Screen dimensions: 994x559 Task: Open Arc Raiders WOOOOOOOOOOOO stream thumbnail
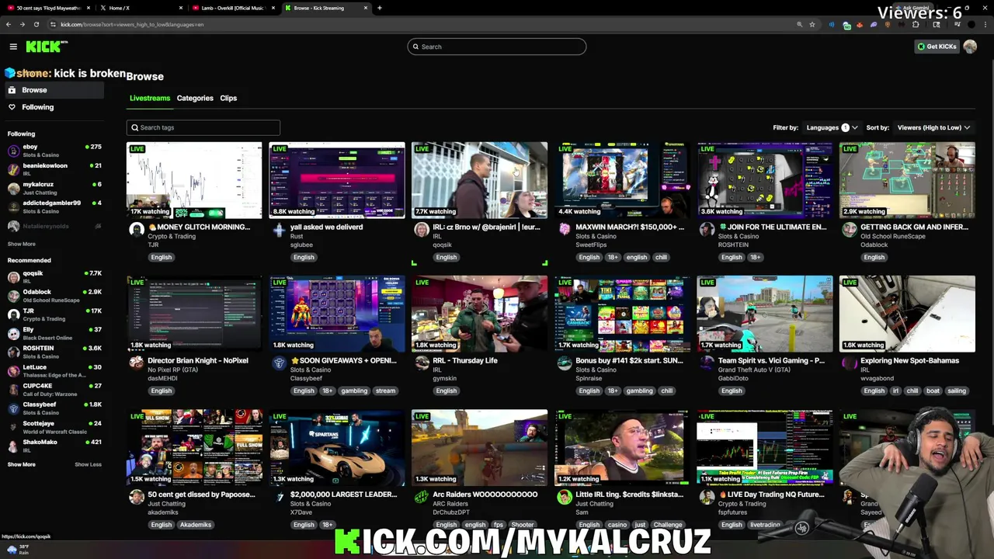click(x=479, y=447)
